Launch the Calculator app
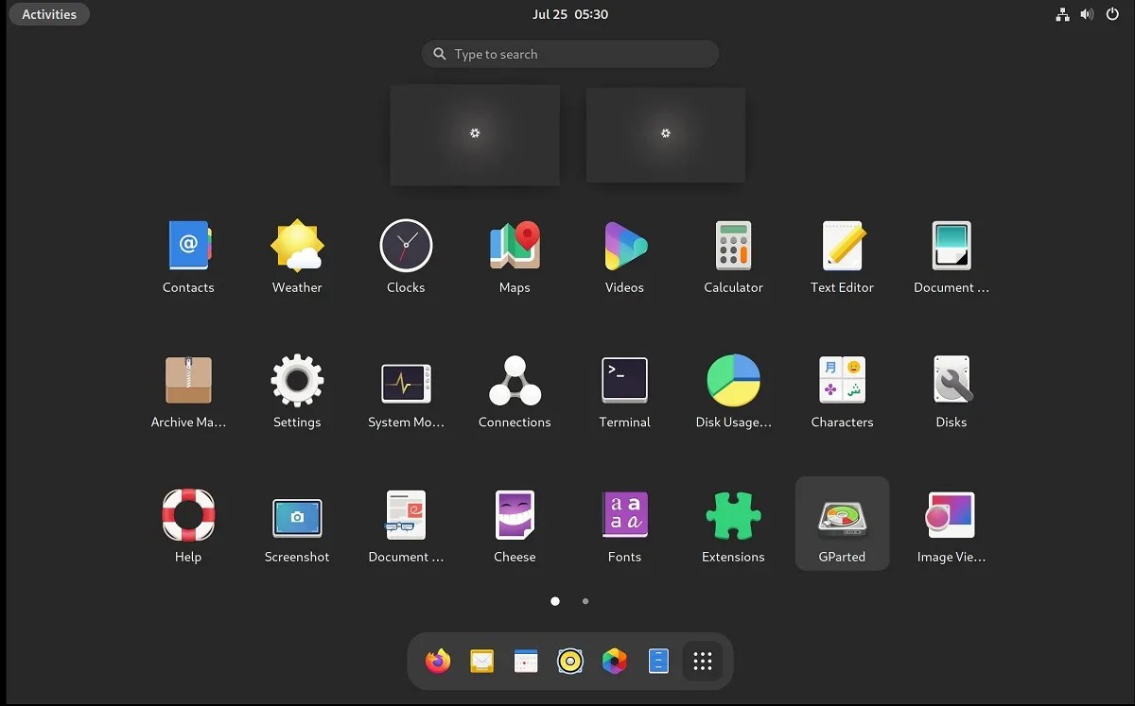The image size is (1135, 706). coord(733,255)
